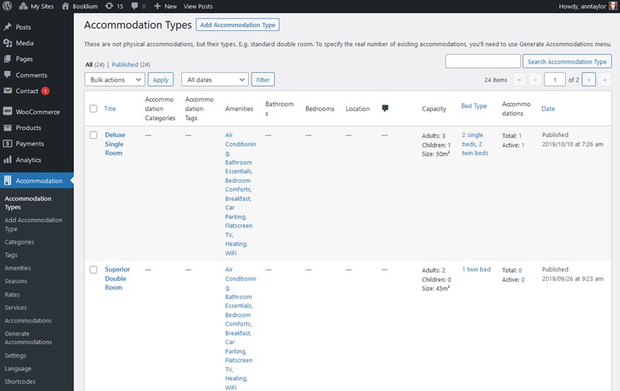Image resolution: width=620 pixels, height=391 pixels.
Task: Go to Categories submenu
Action: (x=19, y=242)
